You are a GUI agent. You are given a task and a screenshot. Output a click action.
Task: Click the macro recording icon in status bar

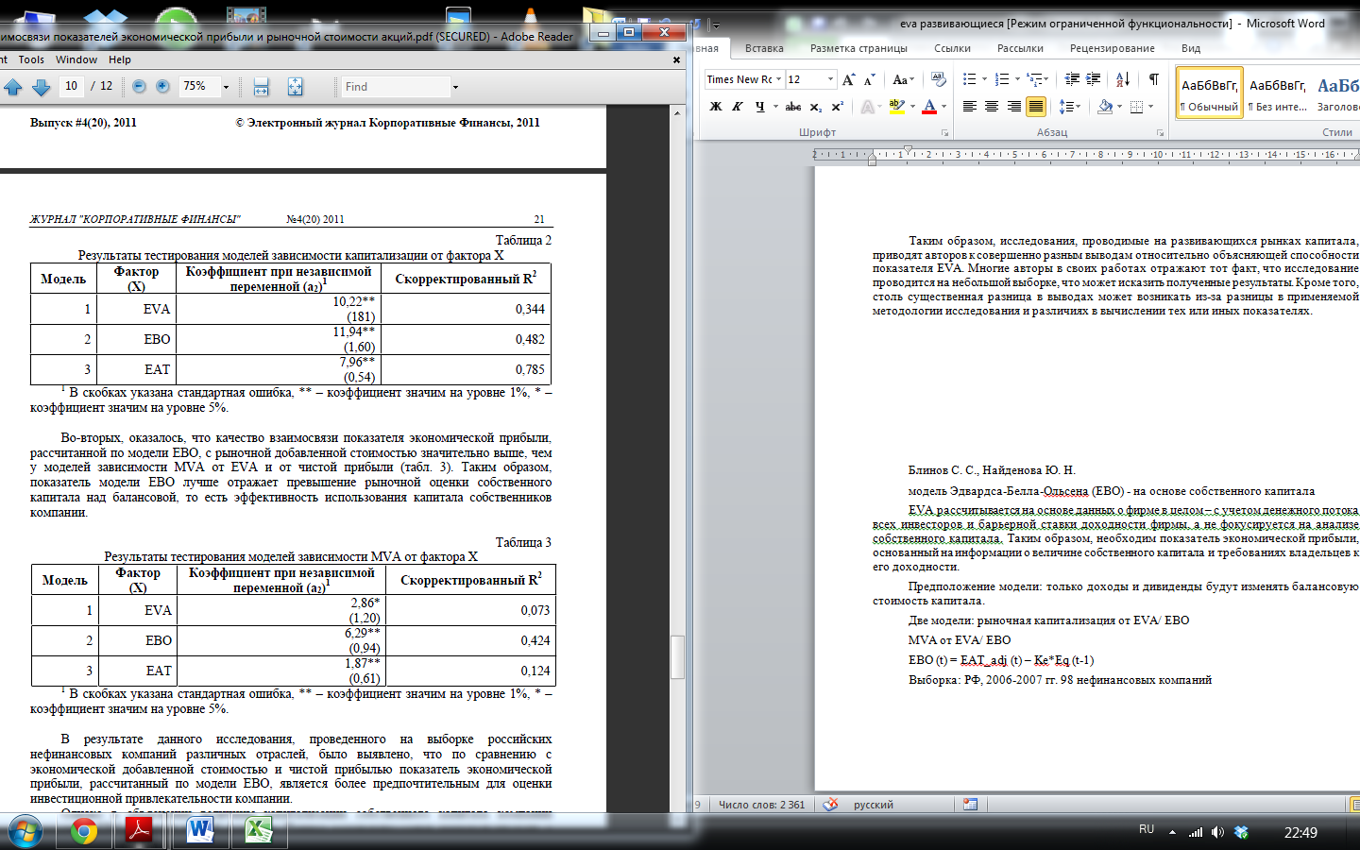point(970,805)
